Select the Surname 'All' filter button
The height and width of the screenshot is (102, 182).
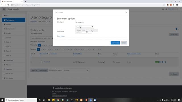pos(38,49)
